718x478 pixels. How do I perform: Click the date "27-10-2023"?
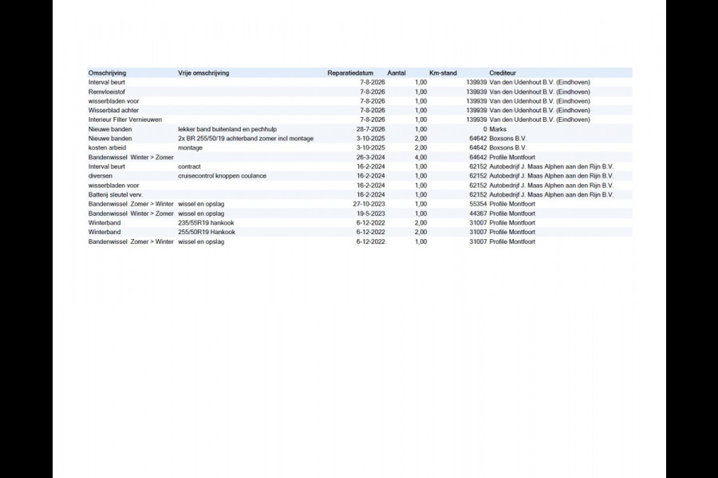369,204
